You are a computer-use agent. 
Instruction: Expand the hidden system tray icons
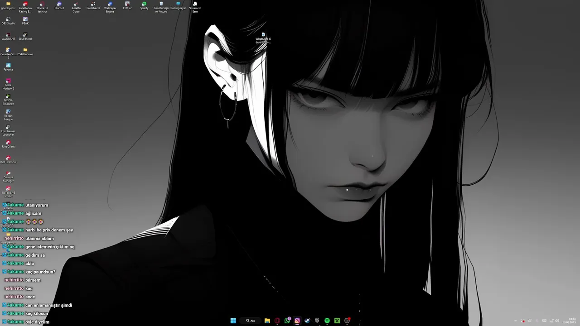pyautogui.click(x=515, y=321)
